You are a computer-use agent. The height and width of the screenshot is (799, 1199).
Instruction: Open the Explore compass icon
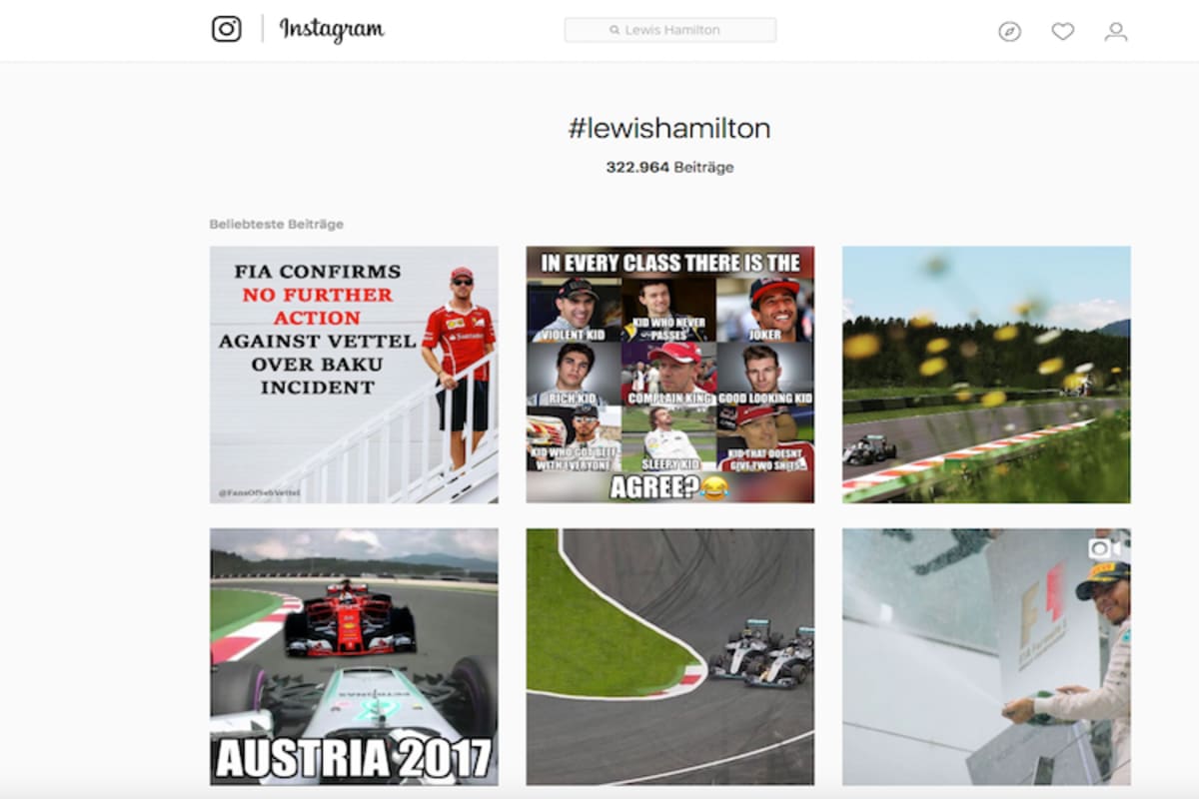pyautogui.click(x=1010, y=32)
